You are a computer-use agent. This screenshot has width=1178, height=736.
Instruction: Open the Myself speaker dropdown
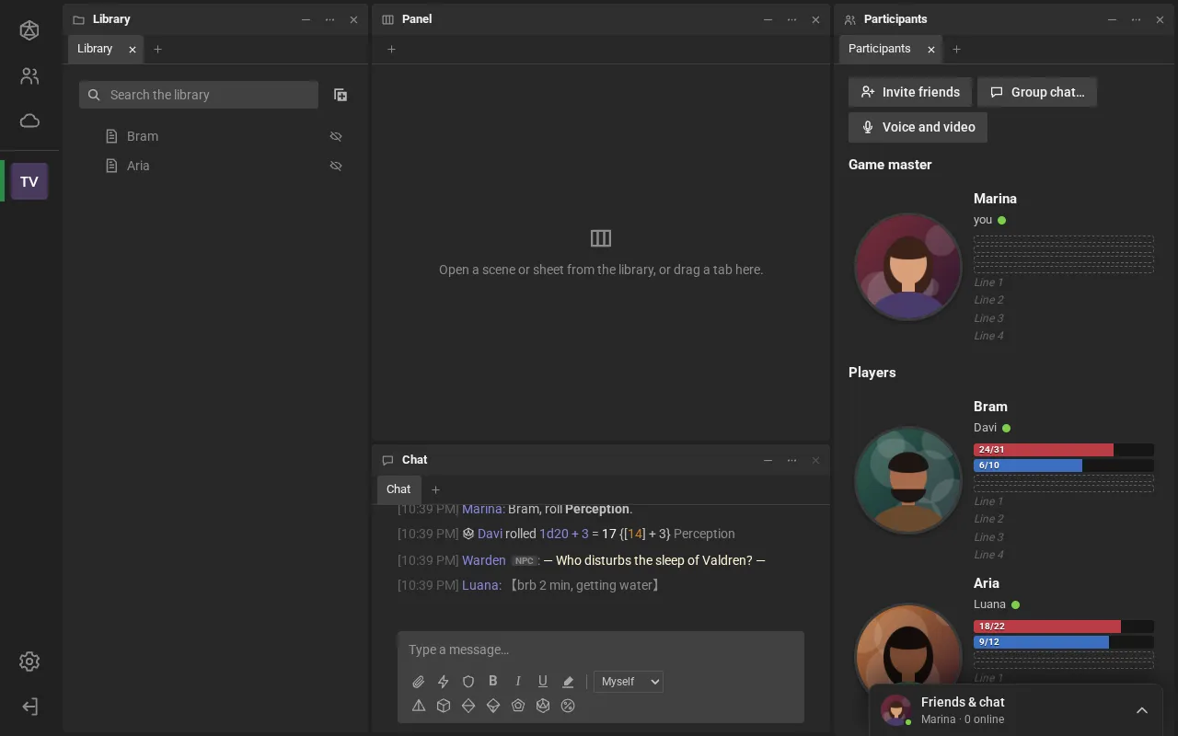click(x=629, y=682)
